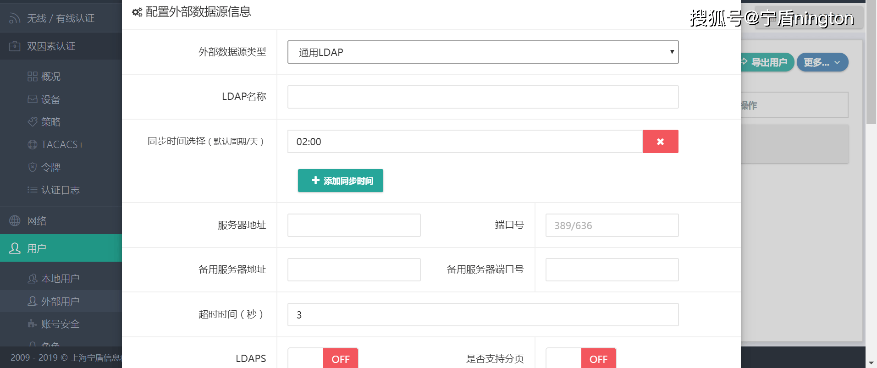This screenshot has width=877, height=368.
Task: Go to 外部用户 page
Action: pyautogui.click(x=61, y=301)
